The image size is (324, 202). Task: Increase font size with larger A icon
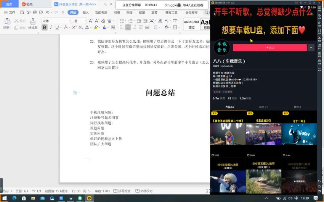pyautogui.click(x=90, y=21)
